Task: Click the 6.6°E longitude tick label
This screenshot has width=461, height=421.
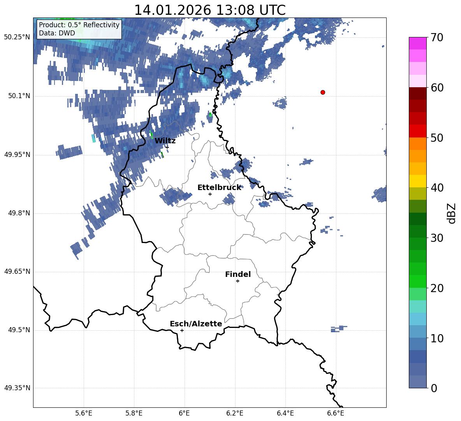Action: tap(336, 413)
